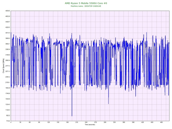The width and height of the screenshot is (172, 129).
Task: Select the 4014.4 y-axis value
Action: (x=7, y=33)
